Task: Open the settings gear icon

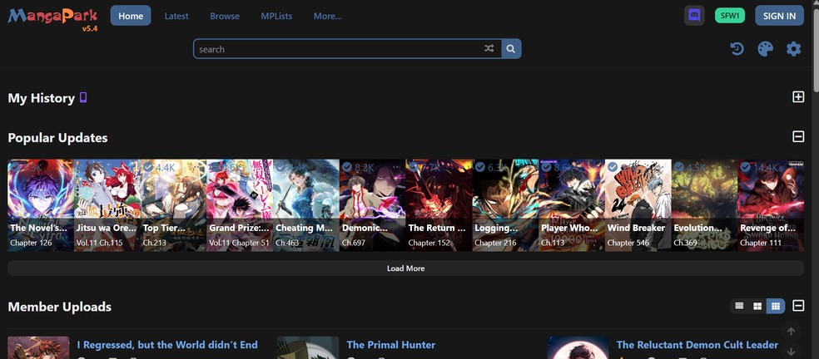Action: click(x=793, y=49)
